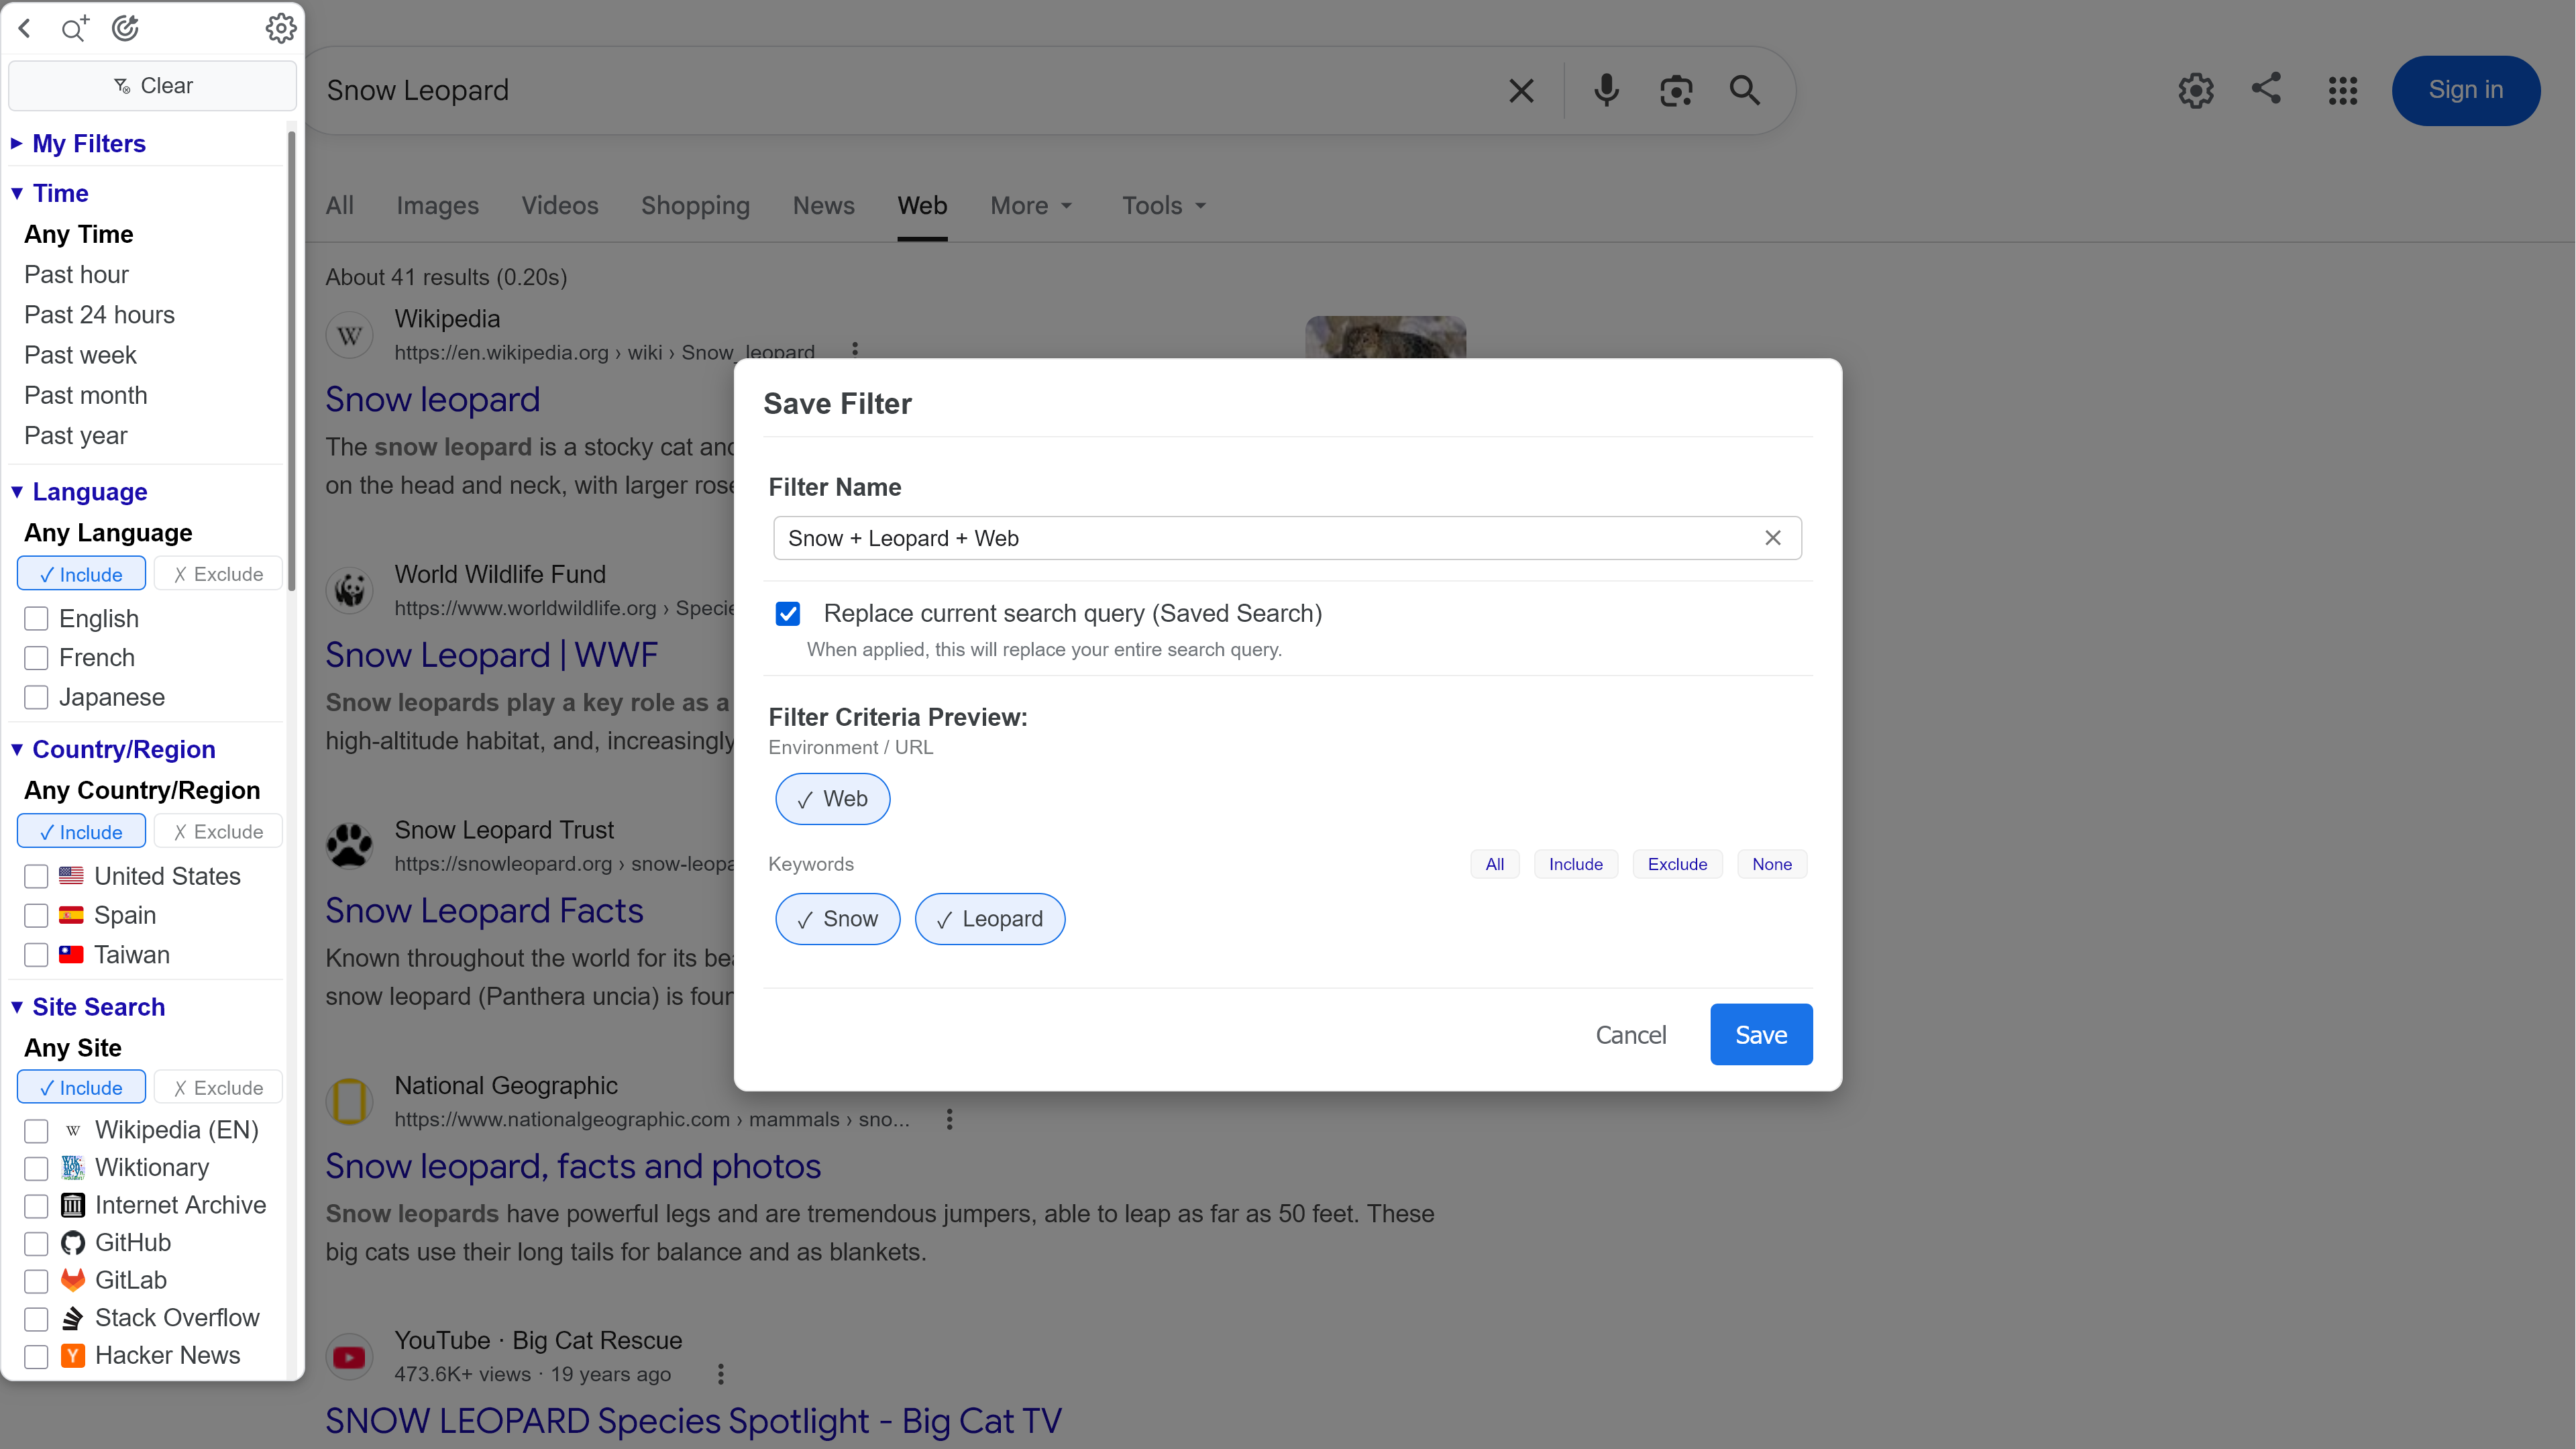Clear the Snow Leopard search box
The width and height of the screenshot is (2576, 1449).
click(x=1521, y=91)
